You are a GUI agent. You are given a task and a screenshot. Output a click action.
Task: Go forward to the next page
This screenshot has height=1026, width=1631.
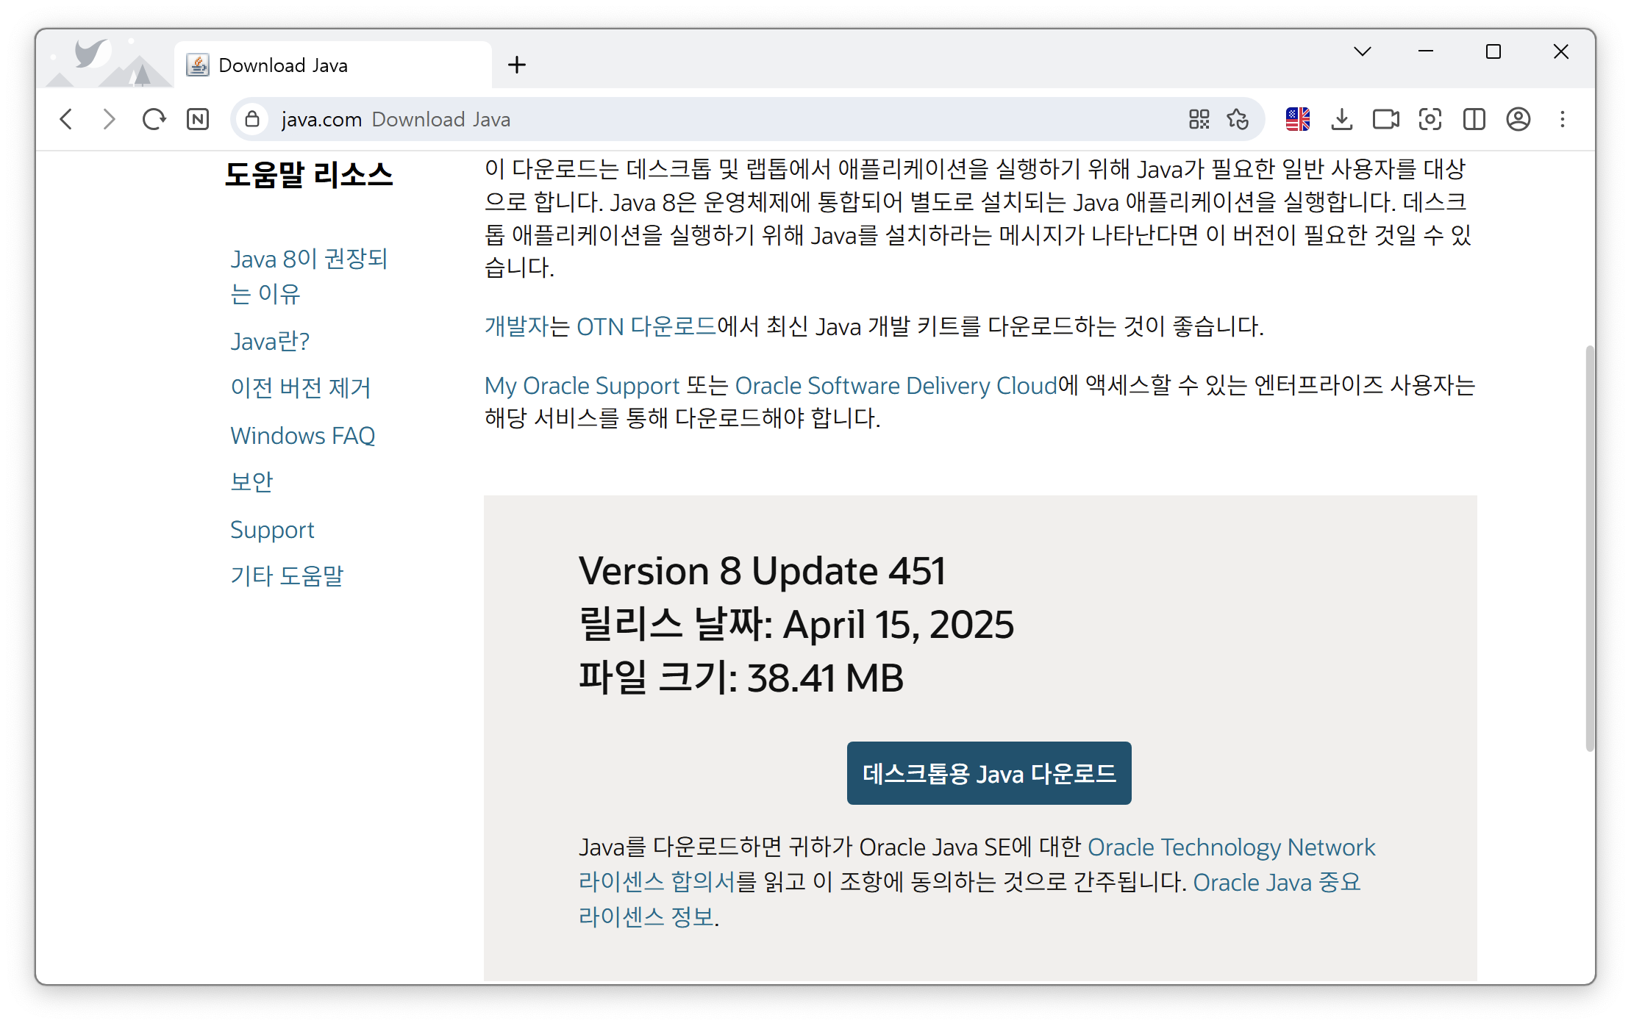(x=109, y=119)
